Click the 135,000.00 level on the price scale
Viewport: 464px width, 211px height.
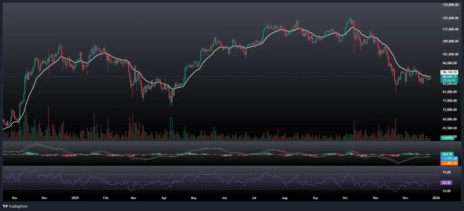451,5
